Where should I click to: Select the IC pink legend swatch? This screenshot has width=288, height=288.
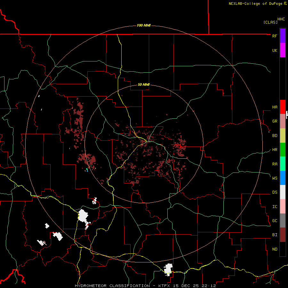point(283,206)
